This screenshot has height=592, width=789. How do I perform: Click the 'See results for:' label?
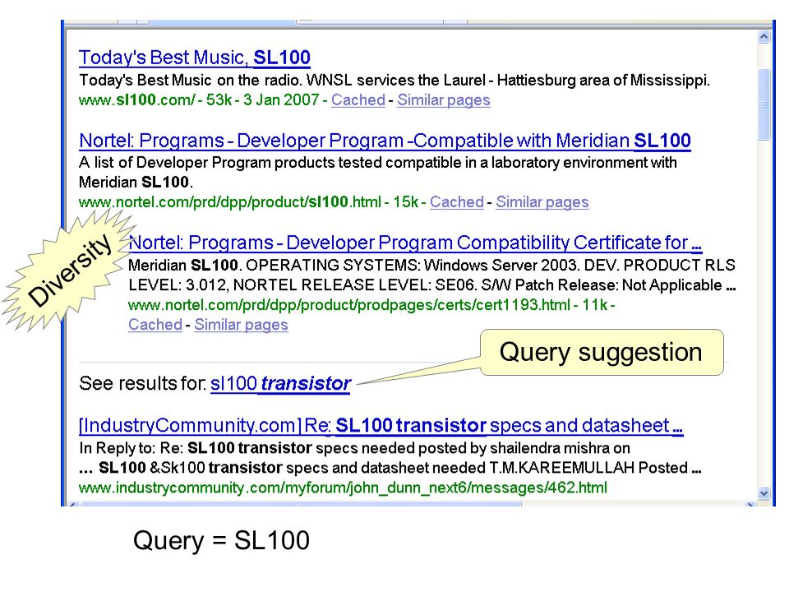click(142, 384)
